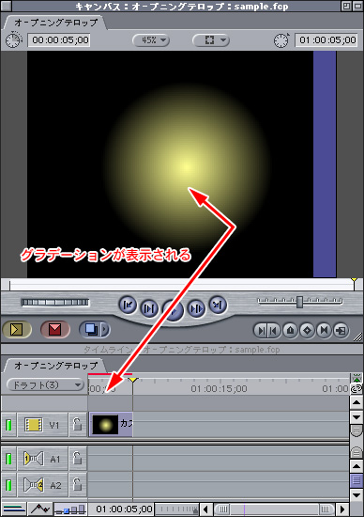Toggle Timeline linking button
The width and height of the screenshot is (364, 517).
[356, 389]
